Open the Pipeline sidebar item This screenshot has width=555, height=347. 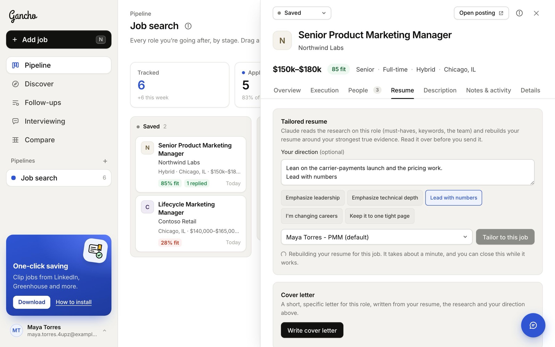[59, 65]
